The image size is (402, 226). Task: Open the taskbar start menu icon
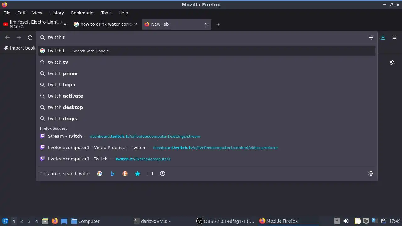click(x=5, y=221)
